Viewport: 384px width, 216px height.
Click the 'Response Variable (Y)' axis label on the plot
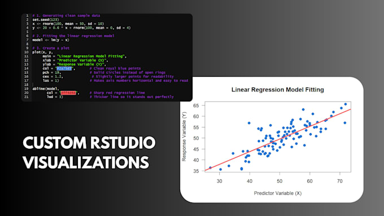click(184, 136)
